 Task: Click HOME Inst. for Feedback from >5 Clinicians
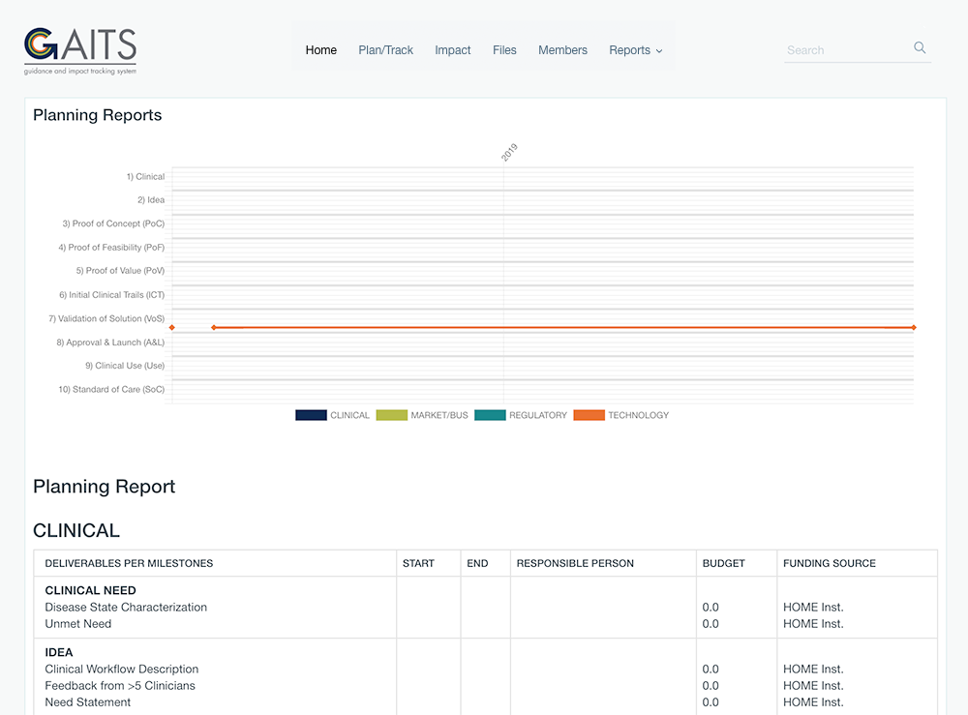coord(813,685)
